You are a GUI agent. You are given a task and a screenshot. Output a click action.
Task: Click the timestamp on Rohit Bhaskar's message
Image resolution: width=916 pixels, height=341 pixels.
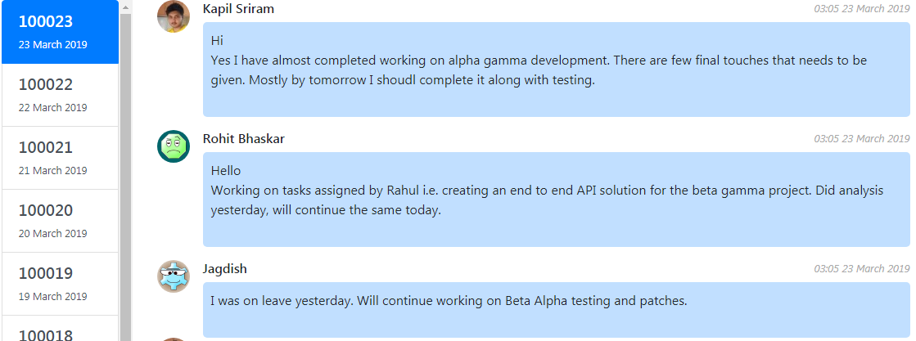coord(861,139)
